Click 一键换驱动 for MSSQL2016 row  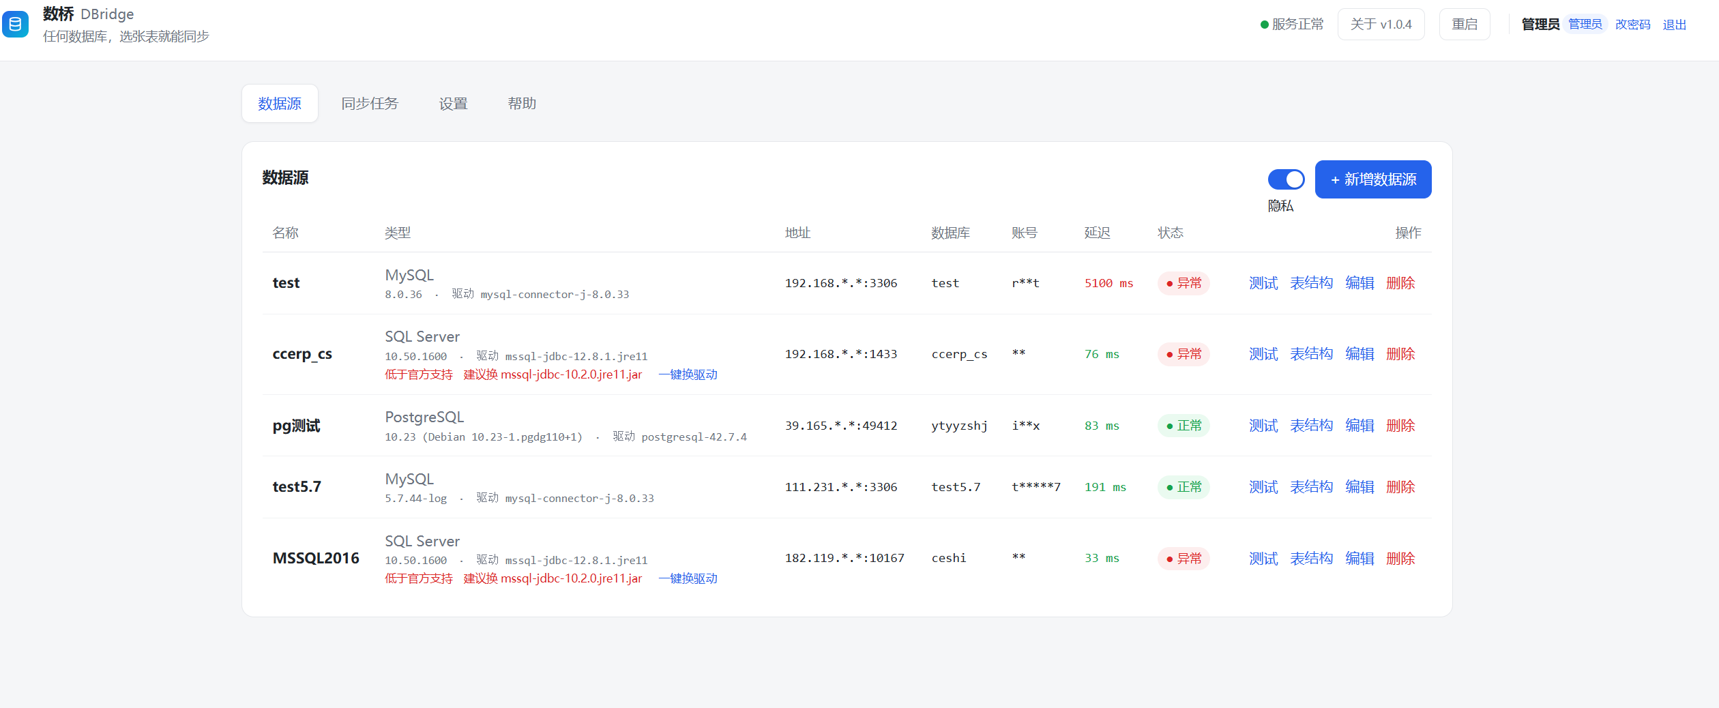coord(688,578)
